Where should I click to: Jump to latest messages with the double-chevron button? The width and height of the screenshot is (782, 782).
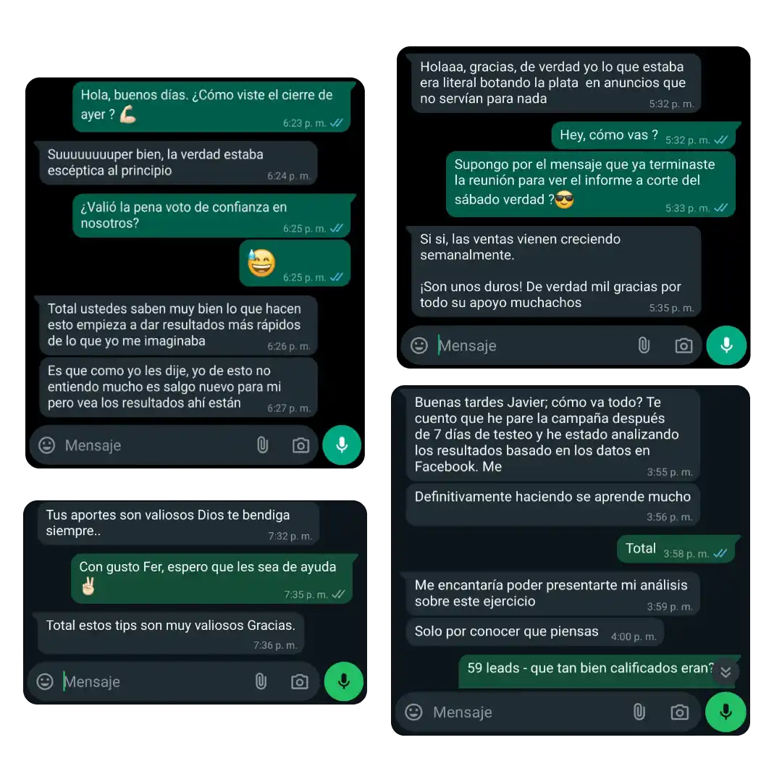point(726,672)
